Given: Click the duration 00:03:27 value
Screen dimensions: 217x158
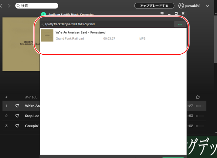Looking at the screenshot, I should (109, 38).
